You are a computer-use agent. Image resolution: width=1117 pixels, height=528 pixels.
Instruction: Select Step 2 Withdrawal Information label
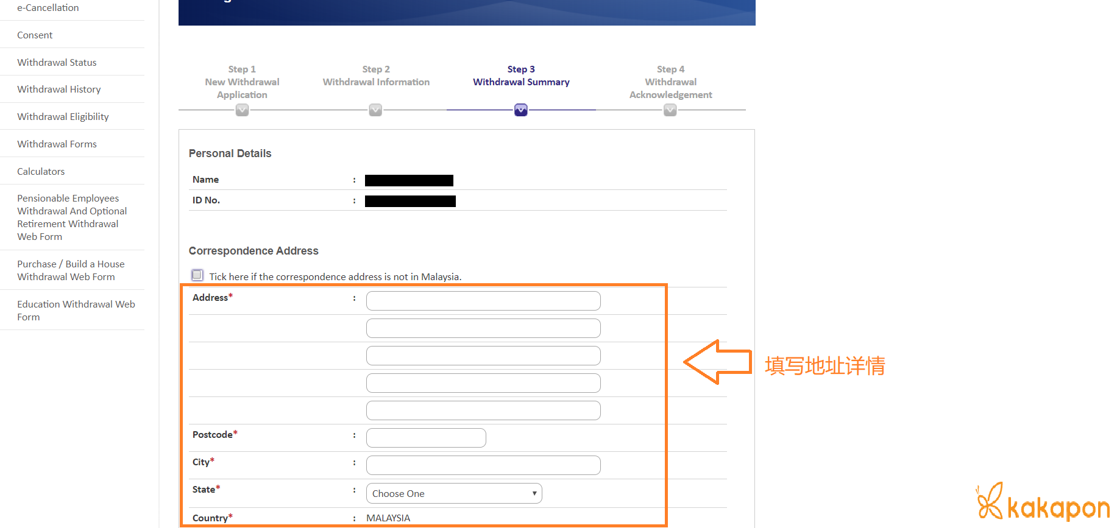(x=376, y=76)
